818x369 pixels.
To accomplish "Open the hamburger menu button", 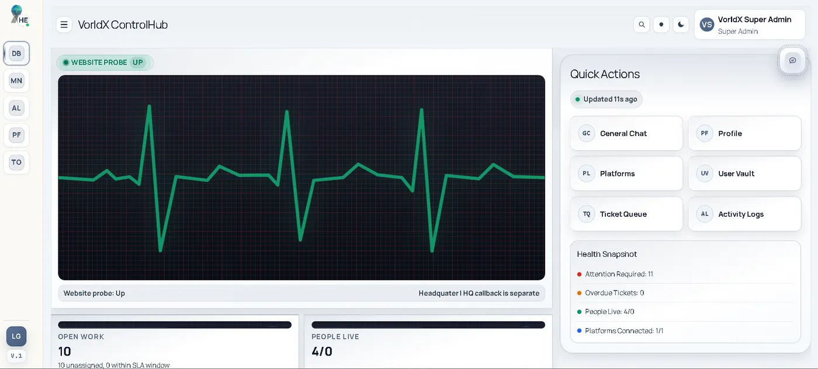I will (64, 25).
